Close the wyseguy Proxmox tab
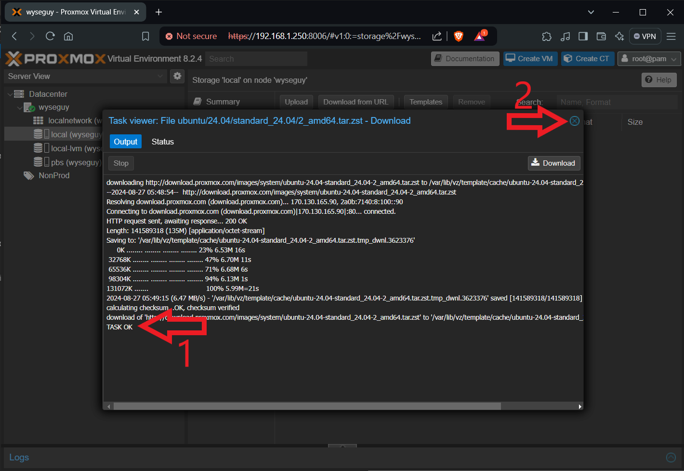Screen dimensions: 684x471 137,12
